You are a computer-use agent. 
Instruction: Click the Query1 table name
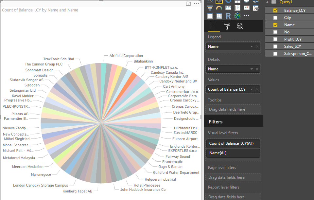click(286, 2)
